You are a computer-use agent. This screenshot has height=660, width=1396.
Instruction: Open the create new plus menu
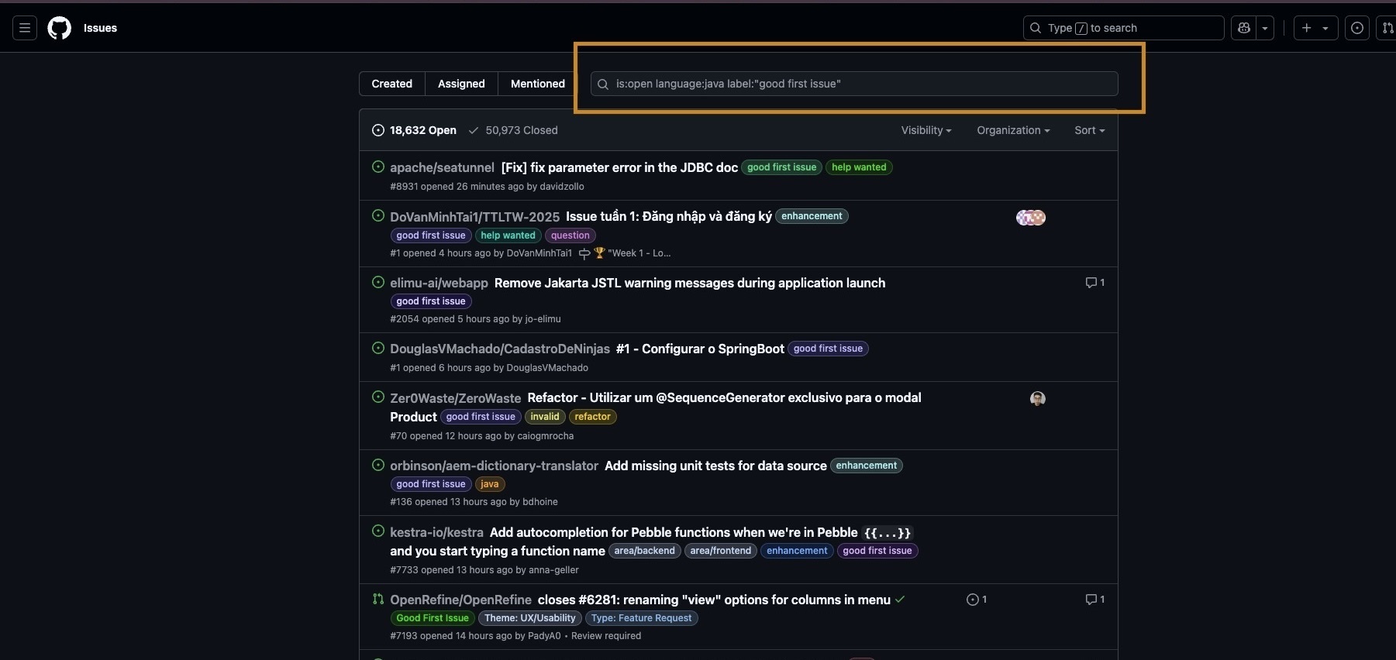point(1315,28)
